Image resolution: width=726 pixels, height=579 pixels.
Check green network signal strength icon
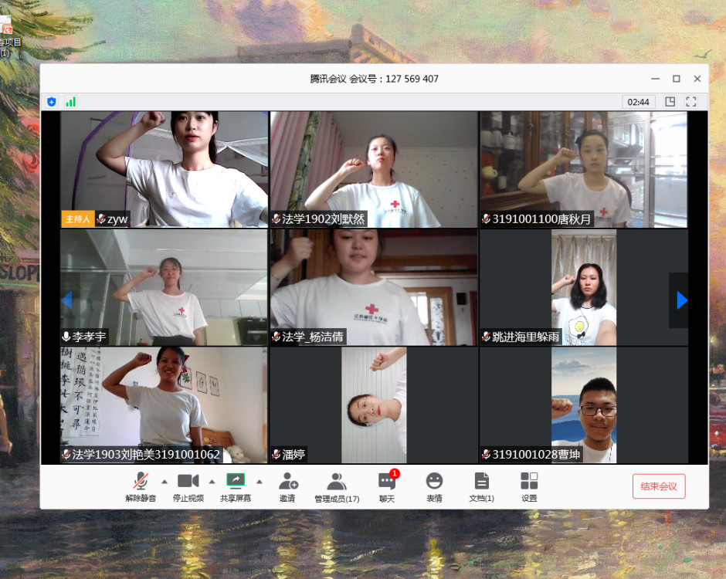[x=70, y=102]
